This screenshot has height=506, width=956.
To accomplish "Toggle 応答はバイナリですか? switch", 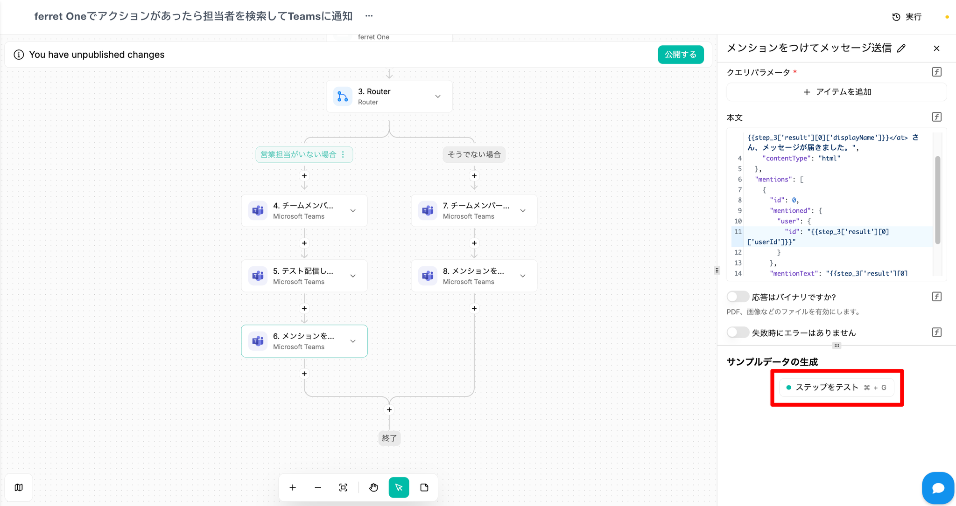I will pyautogui.click(x=738, y=297).
